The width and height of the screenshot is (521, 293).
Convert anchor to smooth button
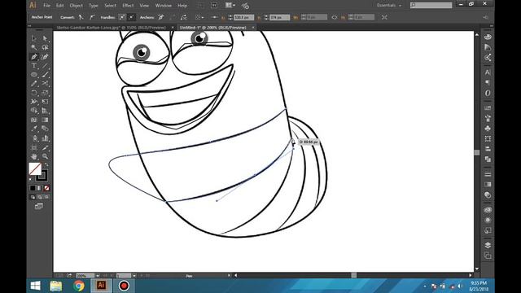[x=92, y=17]
